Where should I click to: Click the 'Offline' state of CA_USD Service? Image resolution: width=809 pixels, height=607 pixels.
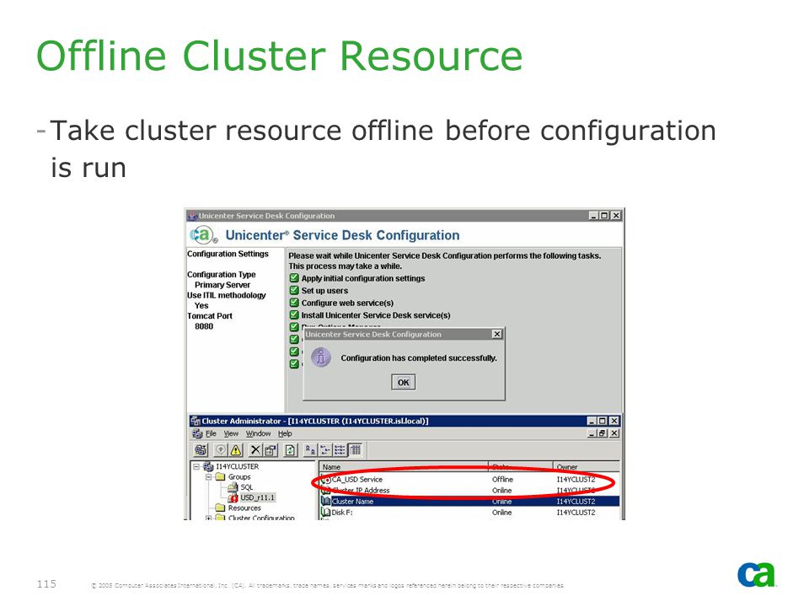[x=502, y=479]
